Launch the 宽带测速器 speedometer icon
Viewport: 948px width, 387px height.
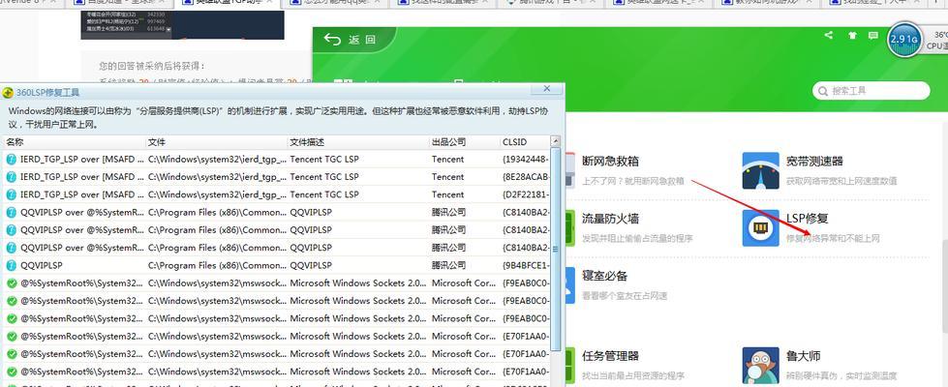click(x=760, y=171)
